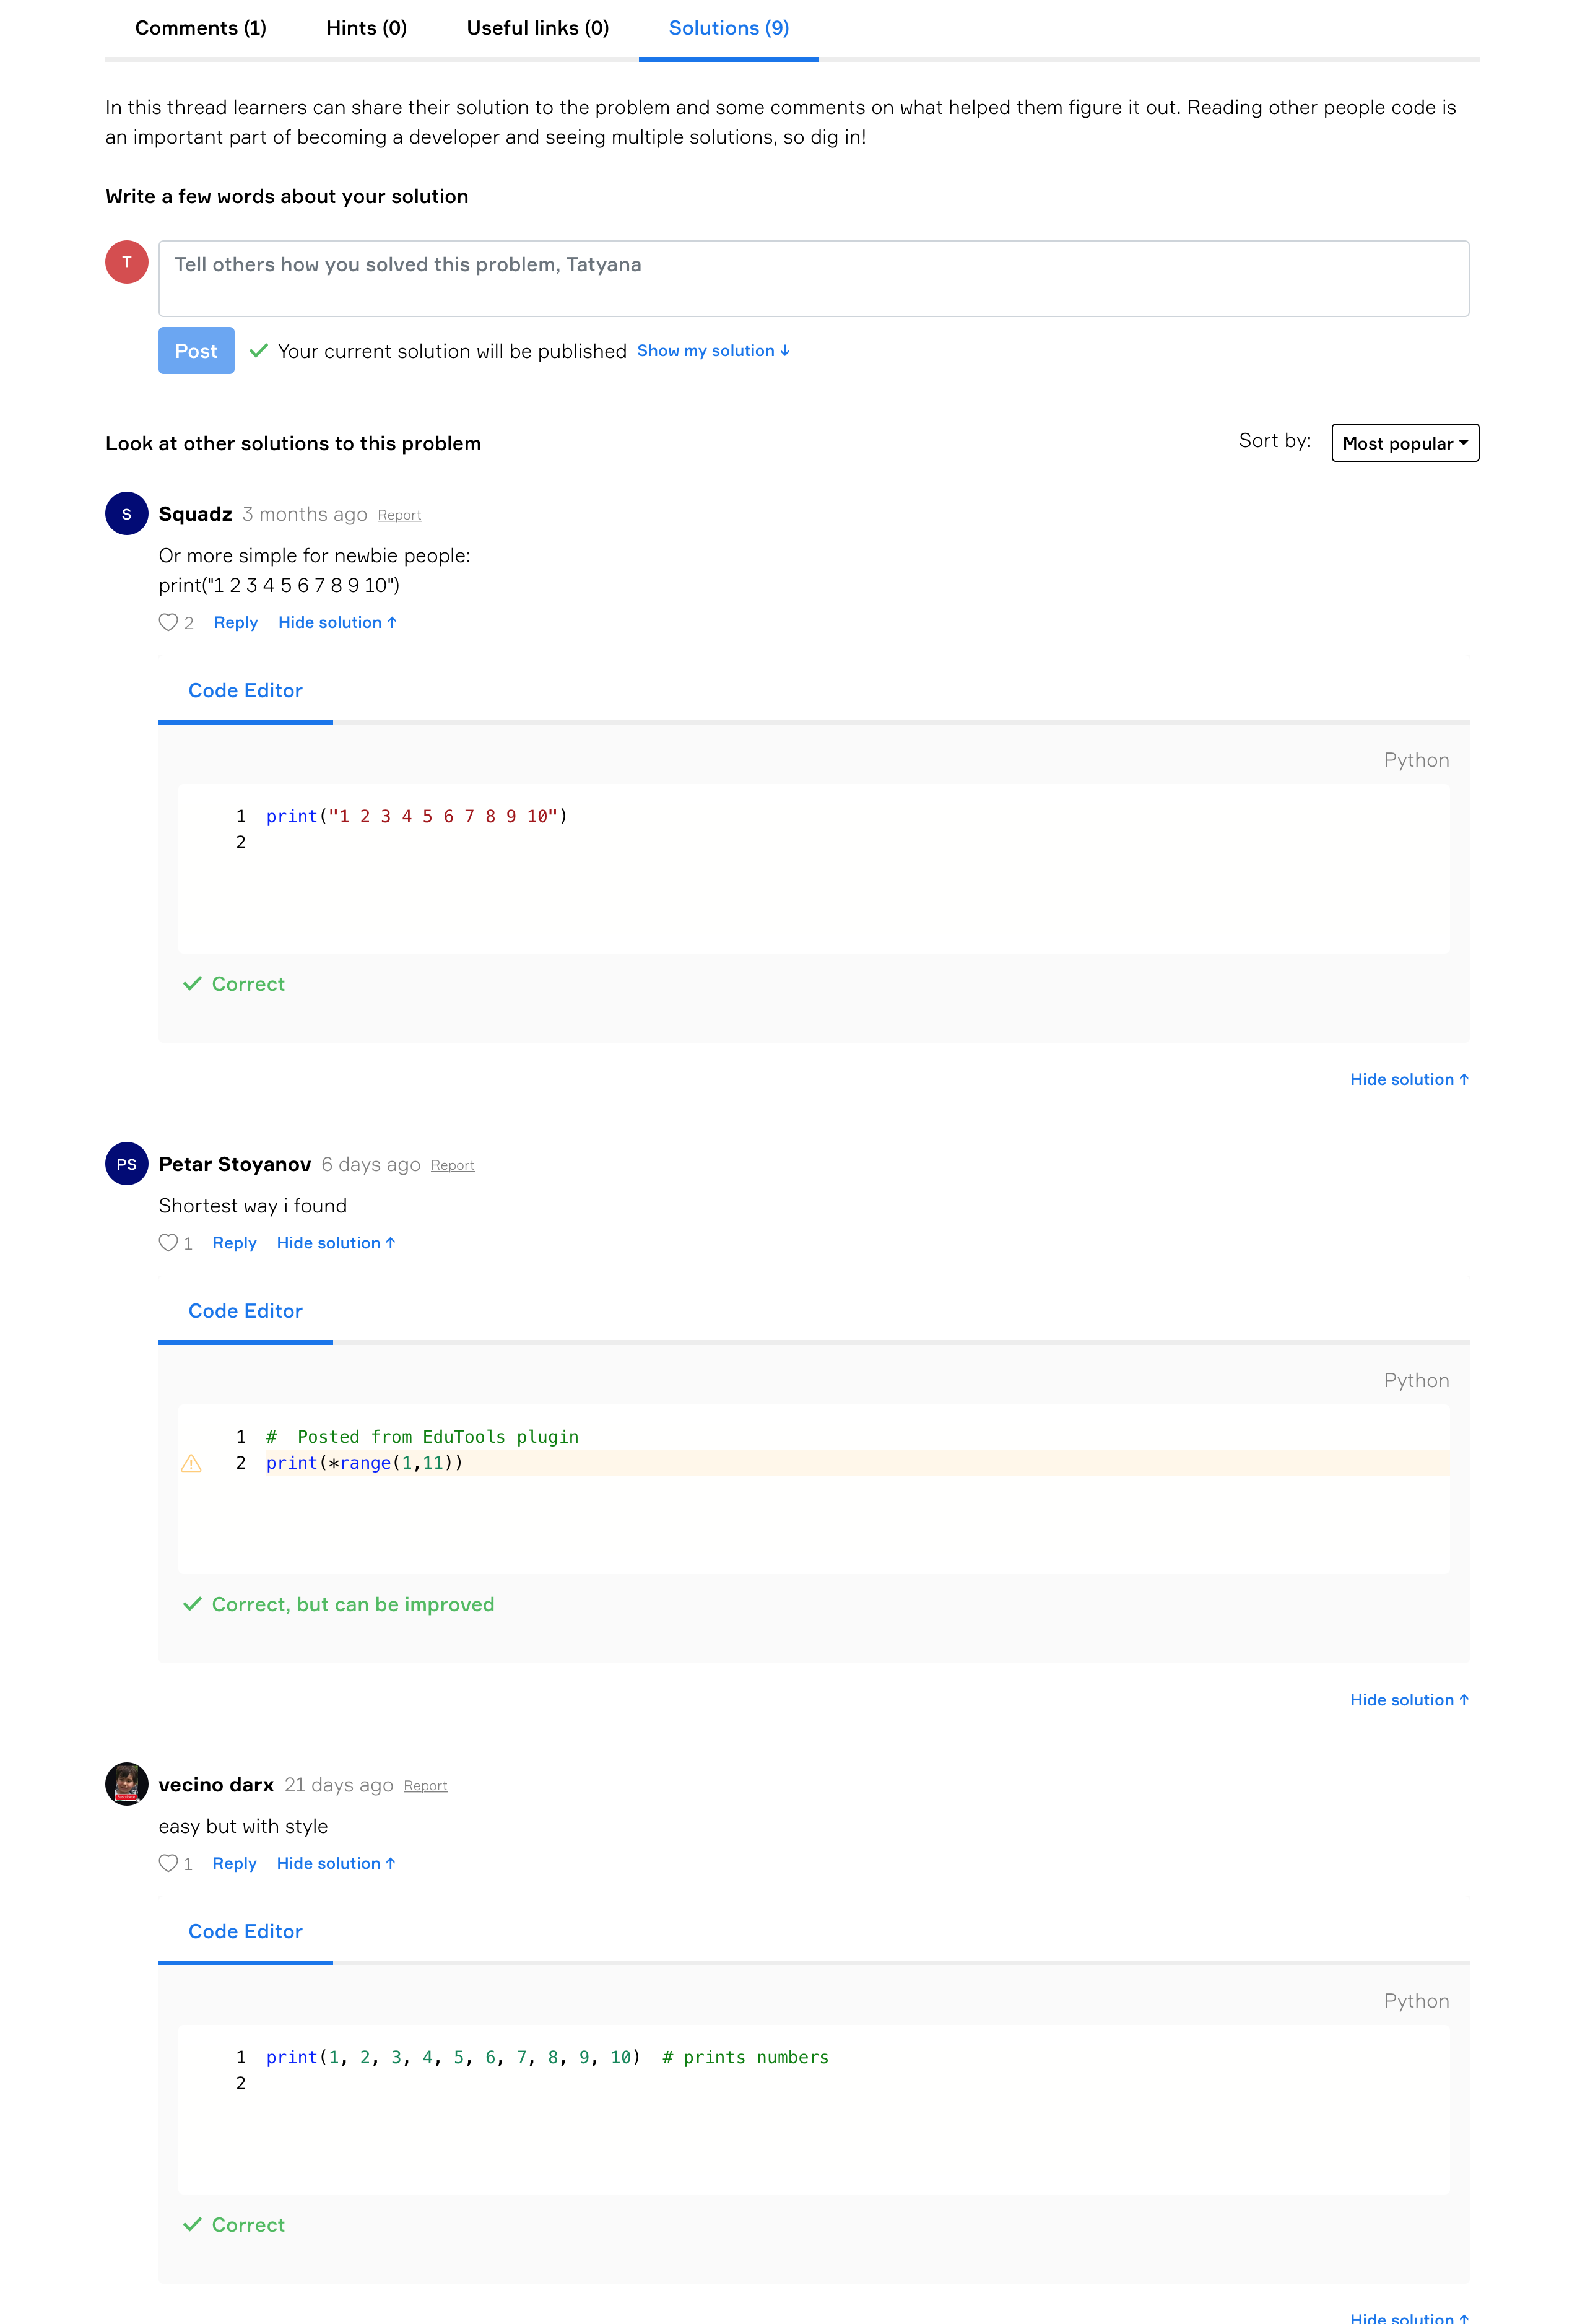Screen dimensions: 1585x2324
Task: Hide solution under vecino darx post
Action: pos(337,1863)
